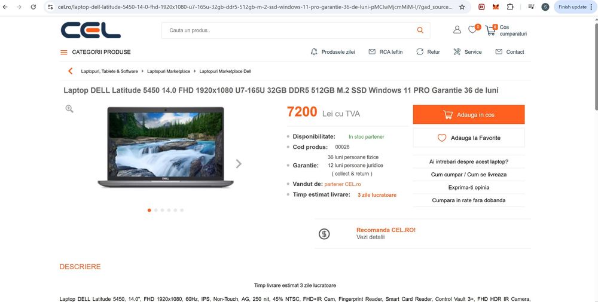This screenshot has height=302, width=598.
Task: Click the image zoom magnifier icon
Action: click(x=69, y=109)
